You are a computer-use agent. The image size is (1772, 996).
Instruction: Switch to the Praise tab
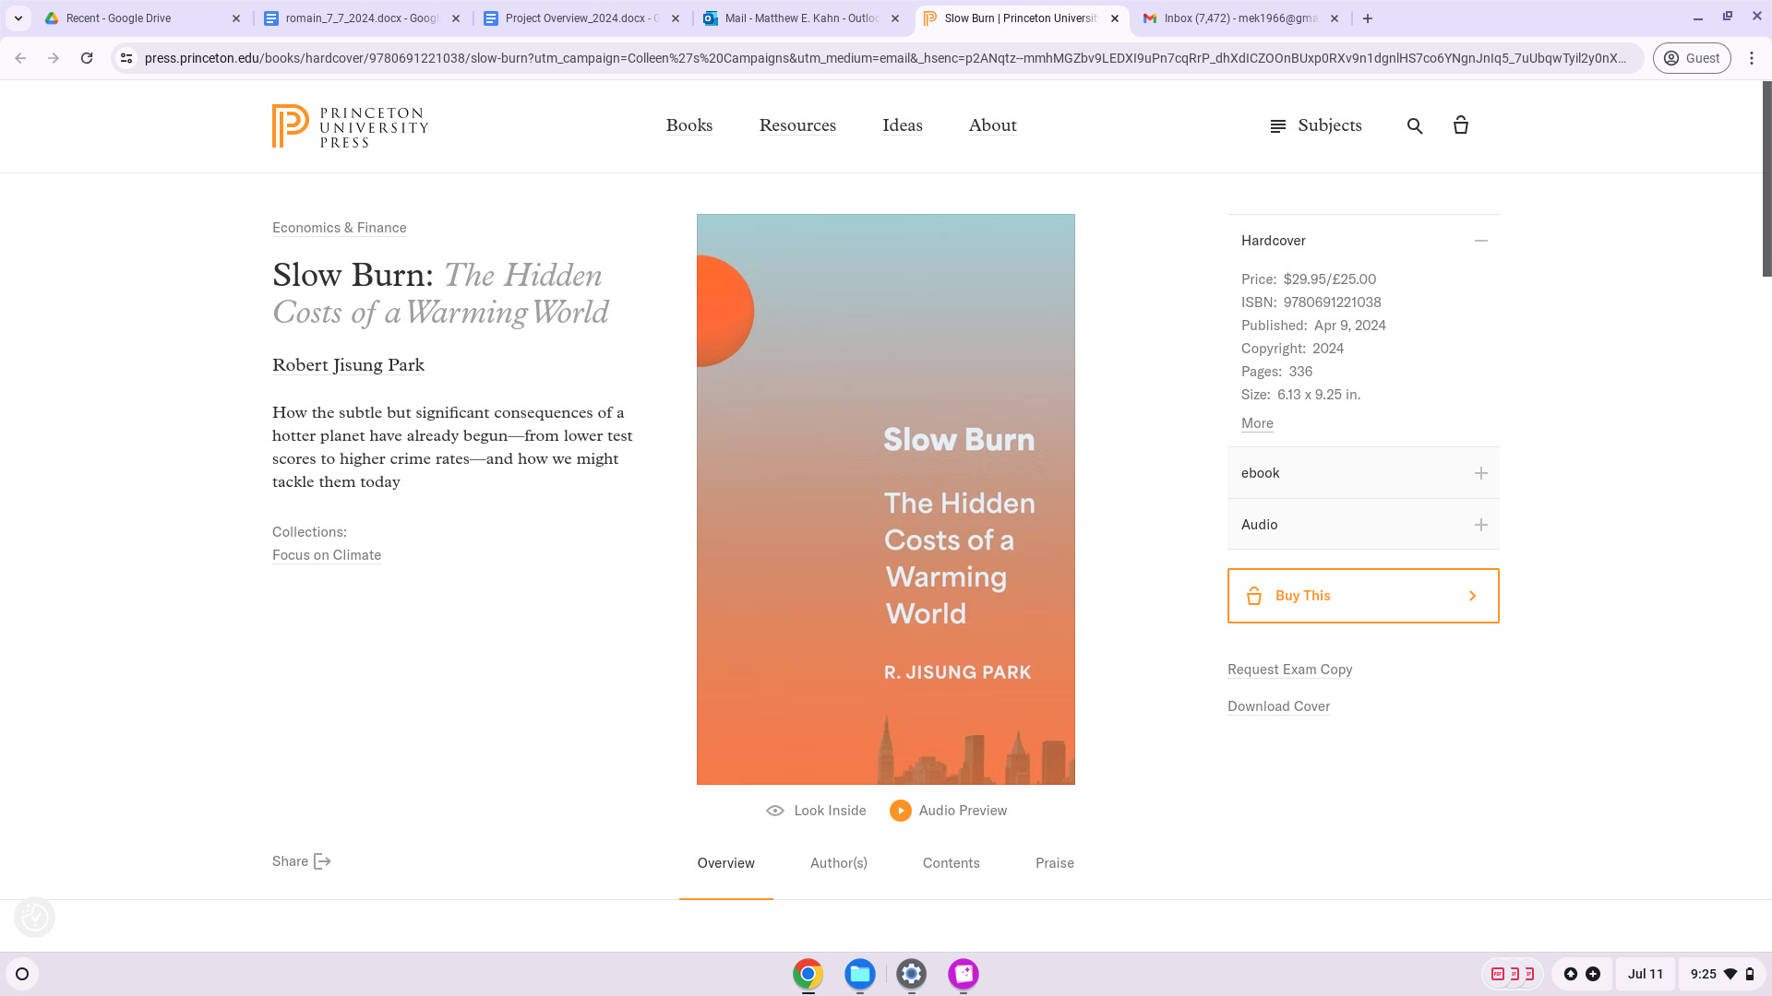click(1055, 863)
